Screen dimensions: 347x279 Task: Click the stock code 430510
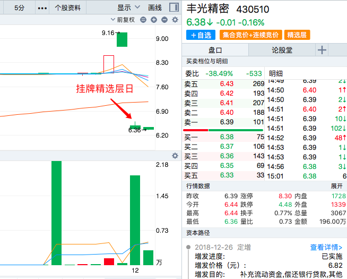coord(253,10)
